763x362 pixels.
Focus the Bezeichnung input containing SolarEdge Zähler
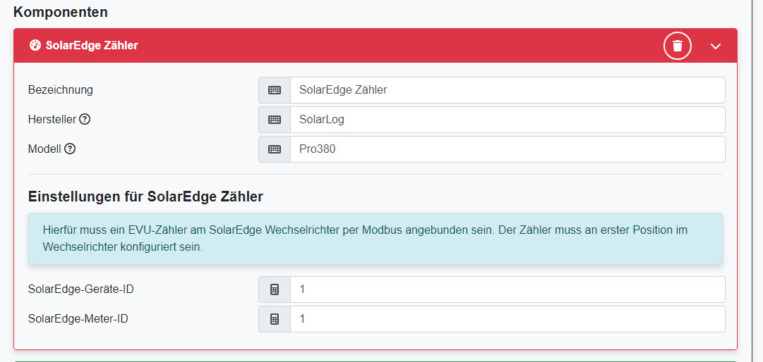point(507,90)
